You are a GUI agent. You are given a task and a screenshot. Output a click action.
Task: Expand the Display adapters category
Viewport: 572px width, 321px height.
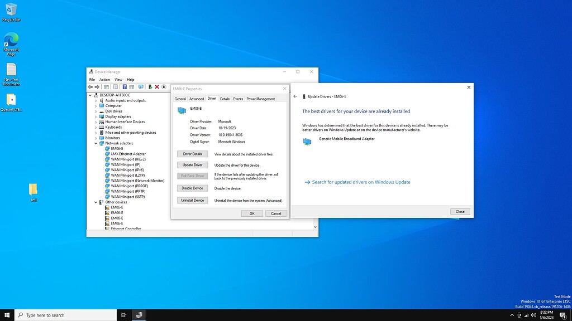[95, 116]
